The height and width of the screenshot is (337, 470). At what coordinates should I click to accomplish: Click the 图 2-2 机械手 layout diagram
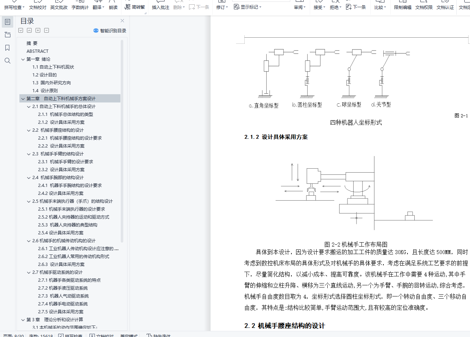[354, 193]
